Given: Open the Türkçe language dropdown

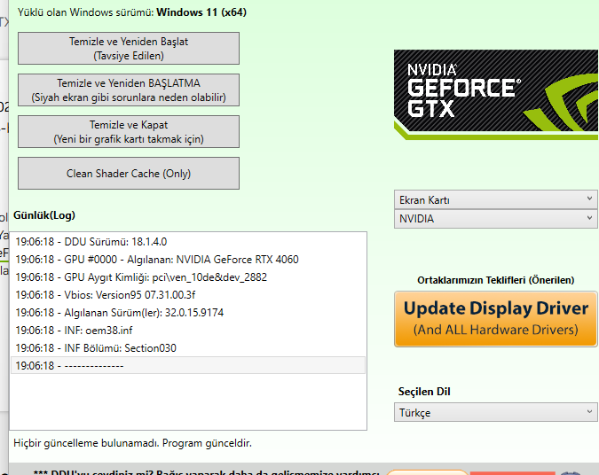Looking at the screenshot, I should 495,412.
